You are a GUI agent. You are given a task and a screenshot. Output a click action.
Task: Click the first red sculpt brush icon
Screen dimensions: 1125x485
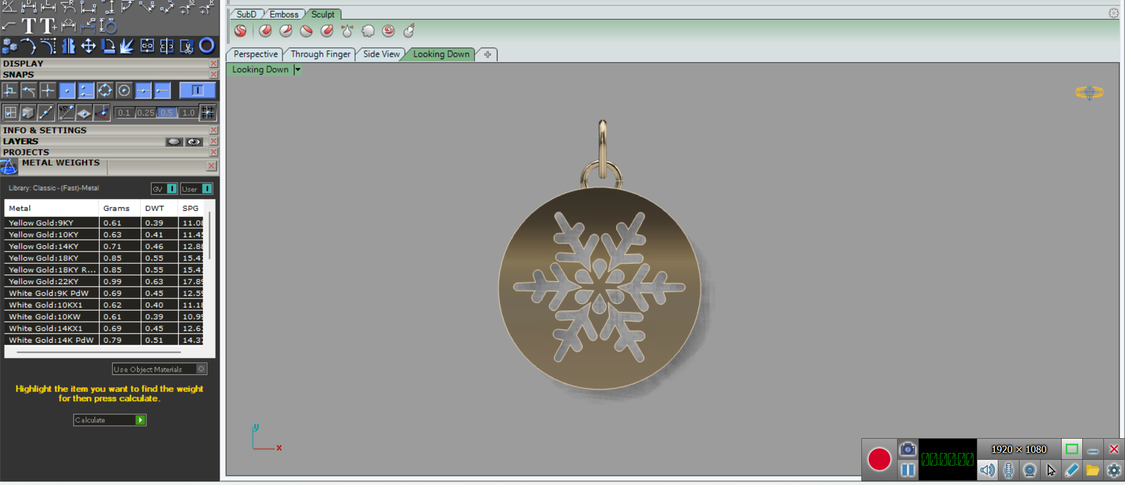tap(240, 31)
